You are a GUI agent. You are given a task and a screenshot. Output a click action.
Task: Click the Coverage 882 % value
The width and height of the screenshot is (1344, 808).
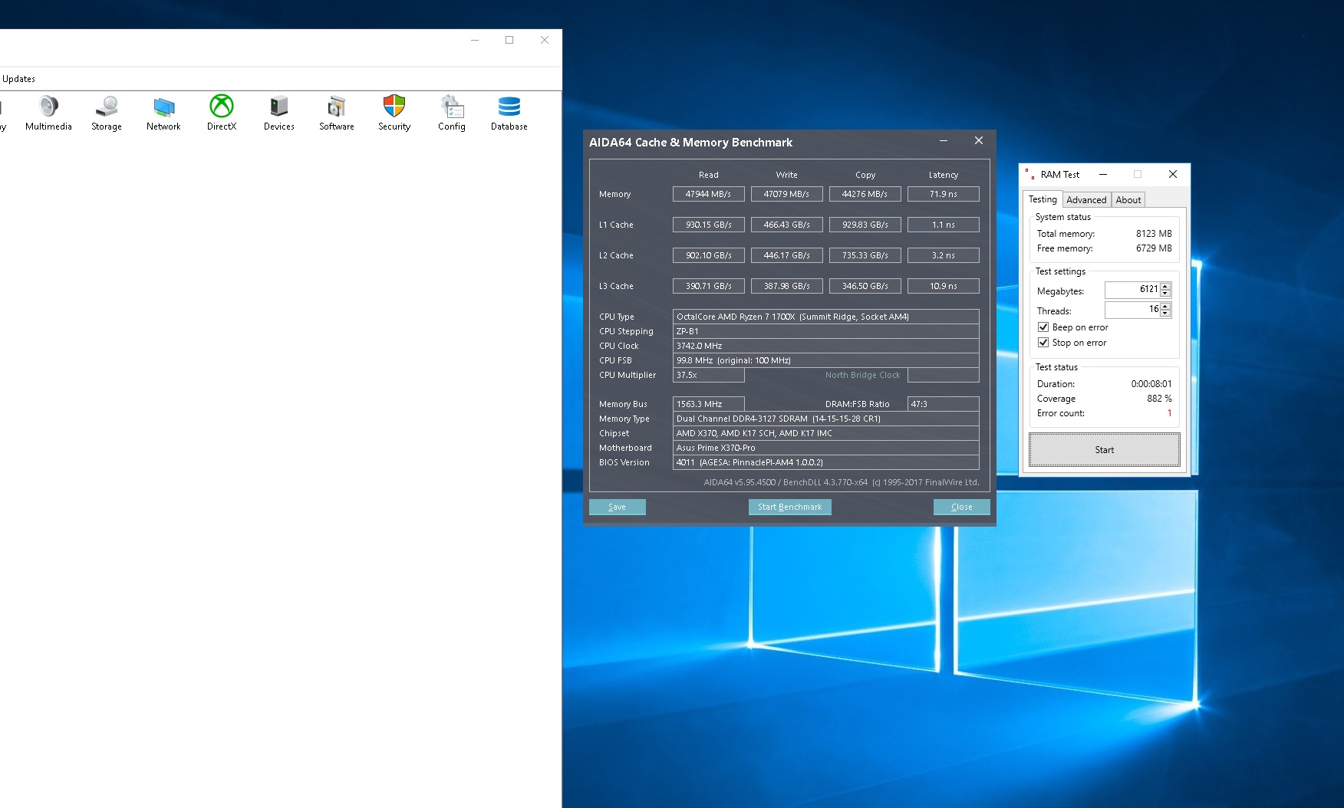[1159, 399]
